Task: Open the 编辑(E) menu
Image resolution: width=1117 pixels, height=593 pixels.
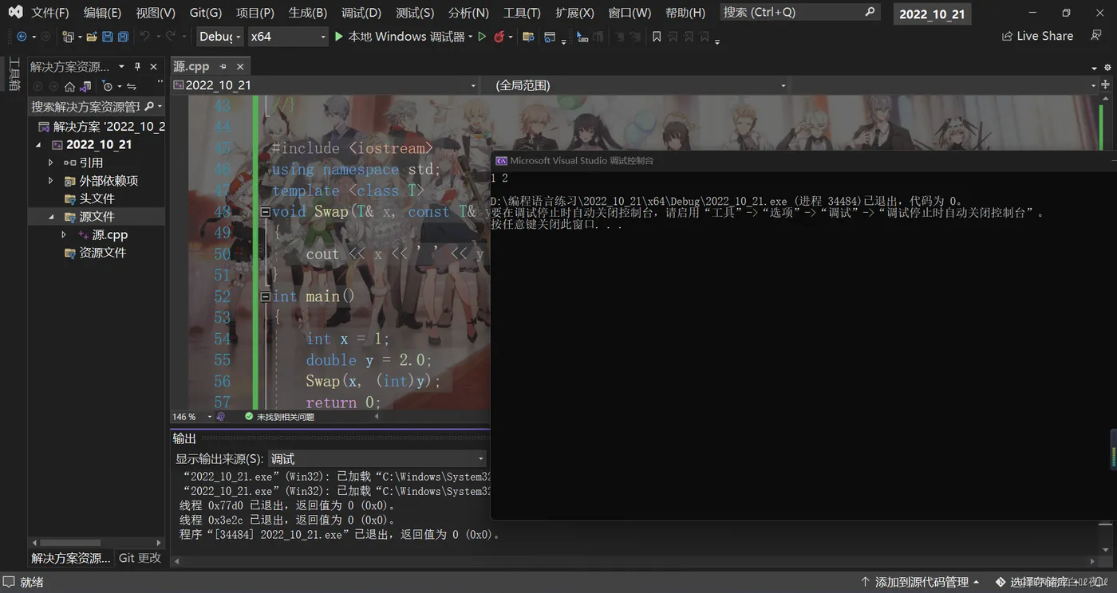Action: point(102,13)
